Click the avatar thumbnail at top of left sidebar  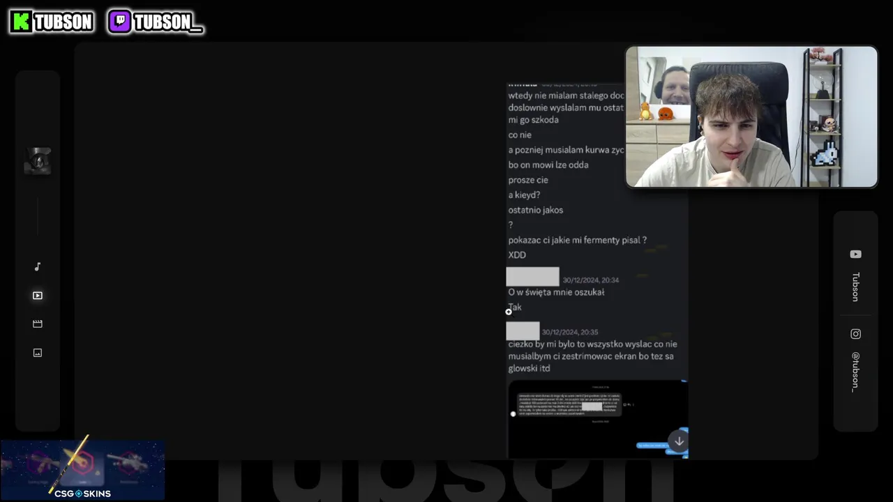[38, 161]
